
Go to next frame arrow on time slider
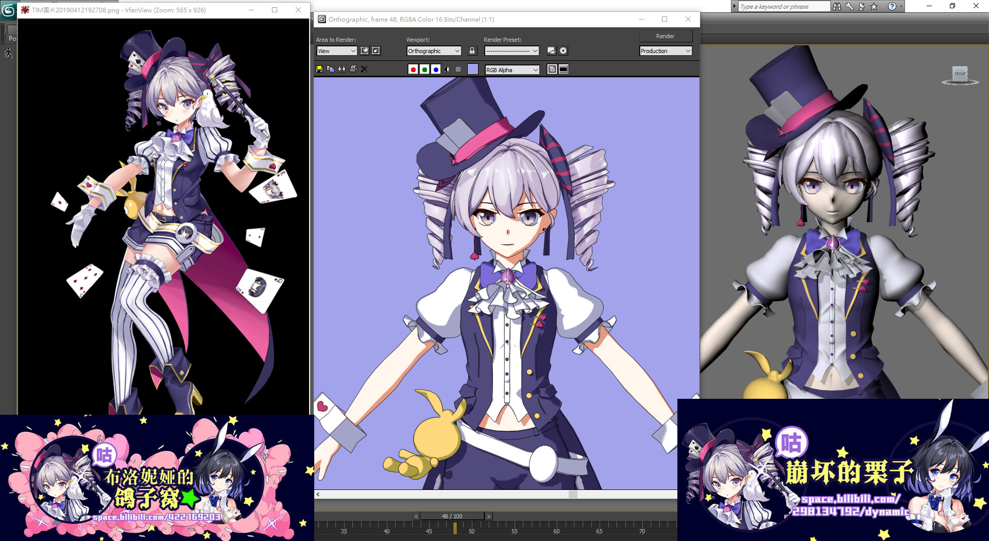pos(489,516)
